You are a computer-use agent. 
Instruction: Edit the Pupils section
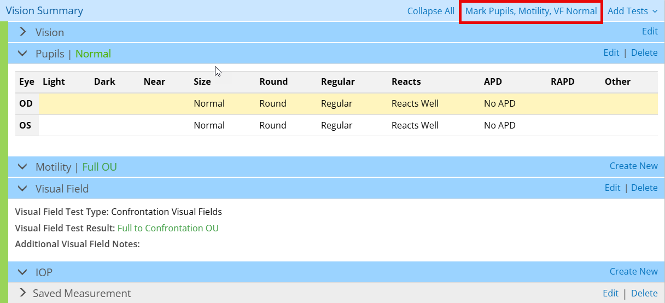[x=611, y=53]
